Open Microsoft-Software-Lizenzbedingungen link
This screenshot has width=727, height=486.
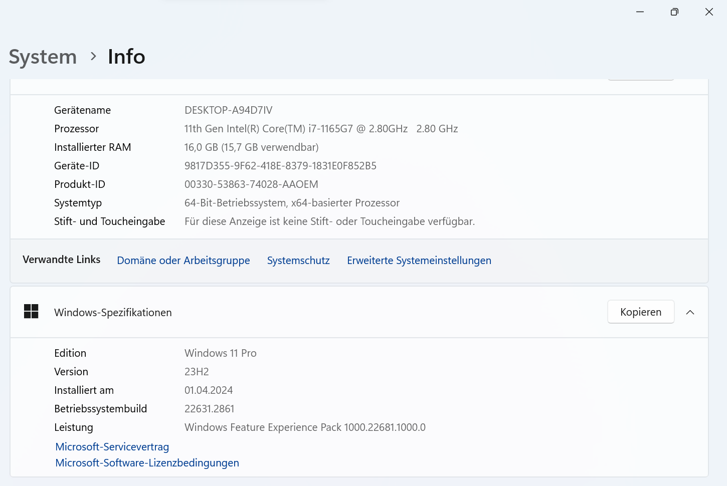tap(147, 463)
